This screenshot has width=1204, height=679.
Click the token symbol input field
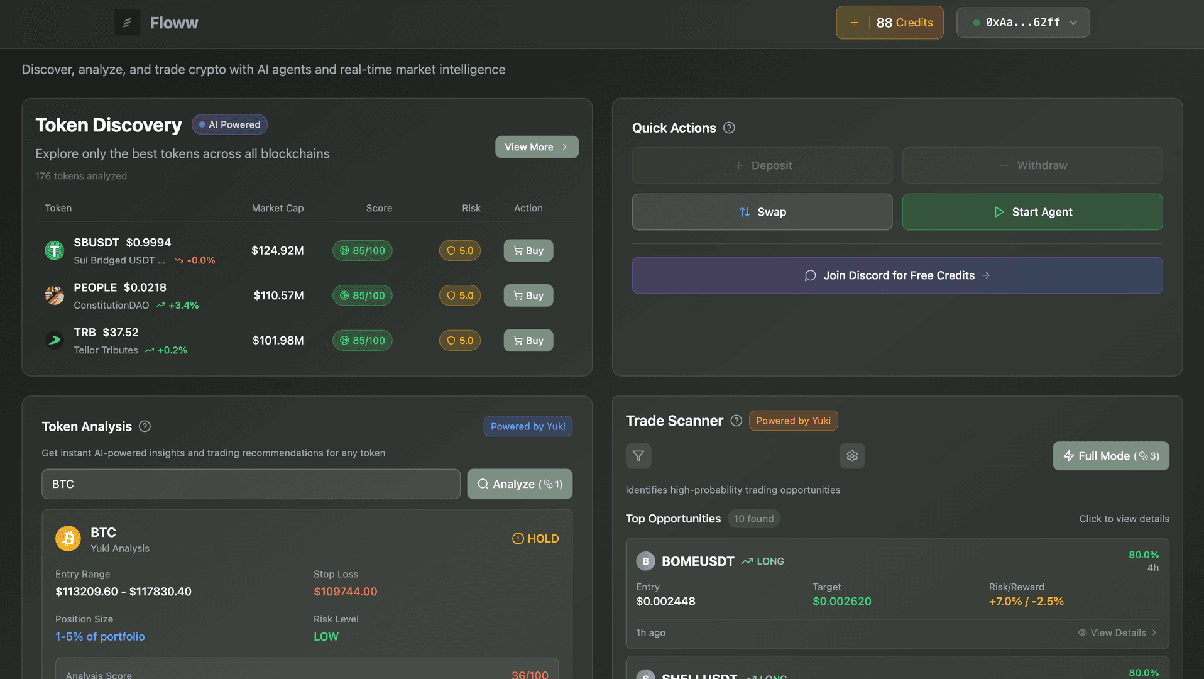[x=251, y=484]
